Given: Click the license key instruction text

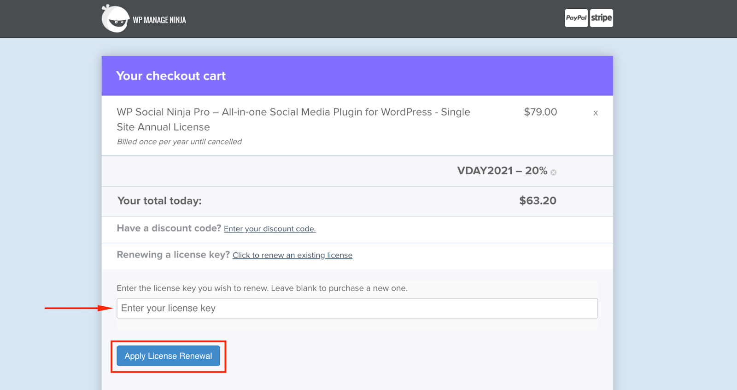Looking at the screenshot, I should [262, 288].
